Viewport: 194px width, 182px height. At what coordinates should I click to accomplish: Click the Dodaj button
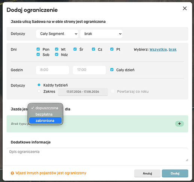[175, 173]
